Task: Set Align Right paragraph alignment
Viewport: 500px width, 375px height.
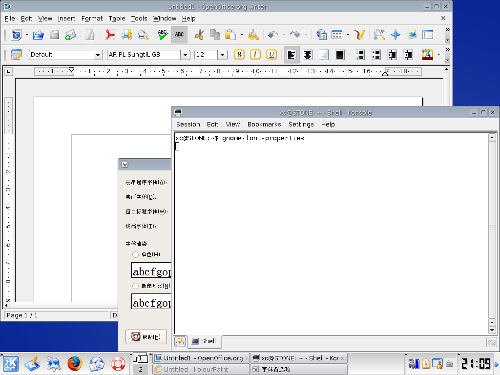Action: [324, 55]
